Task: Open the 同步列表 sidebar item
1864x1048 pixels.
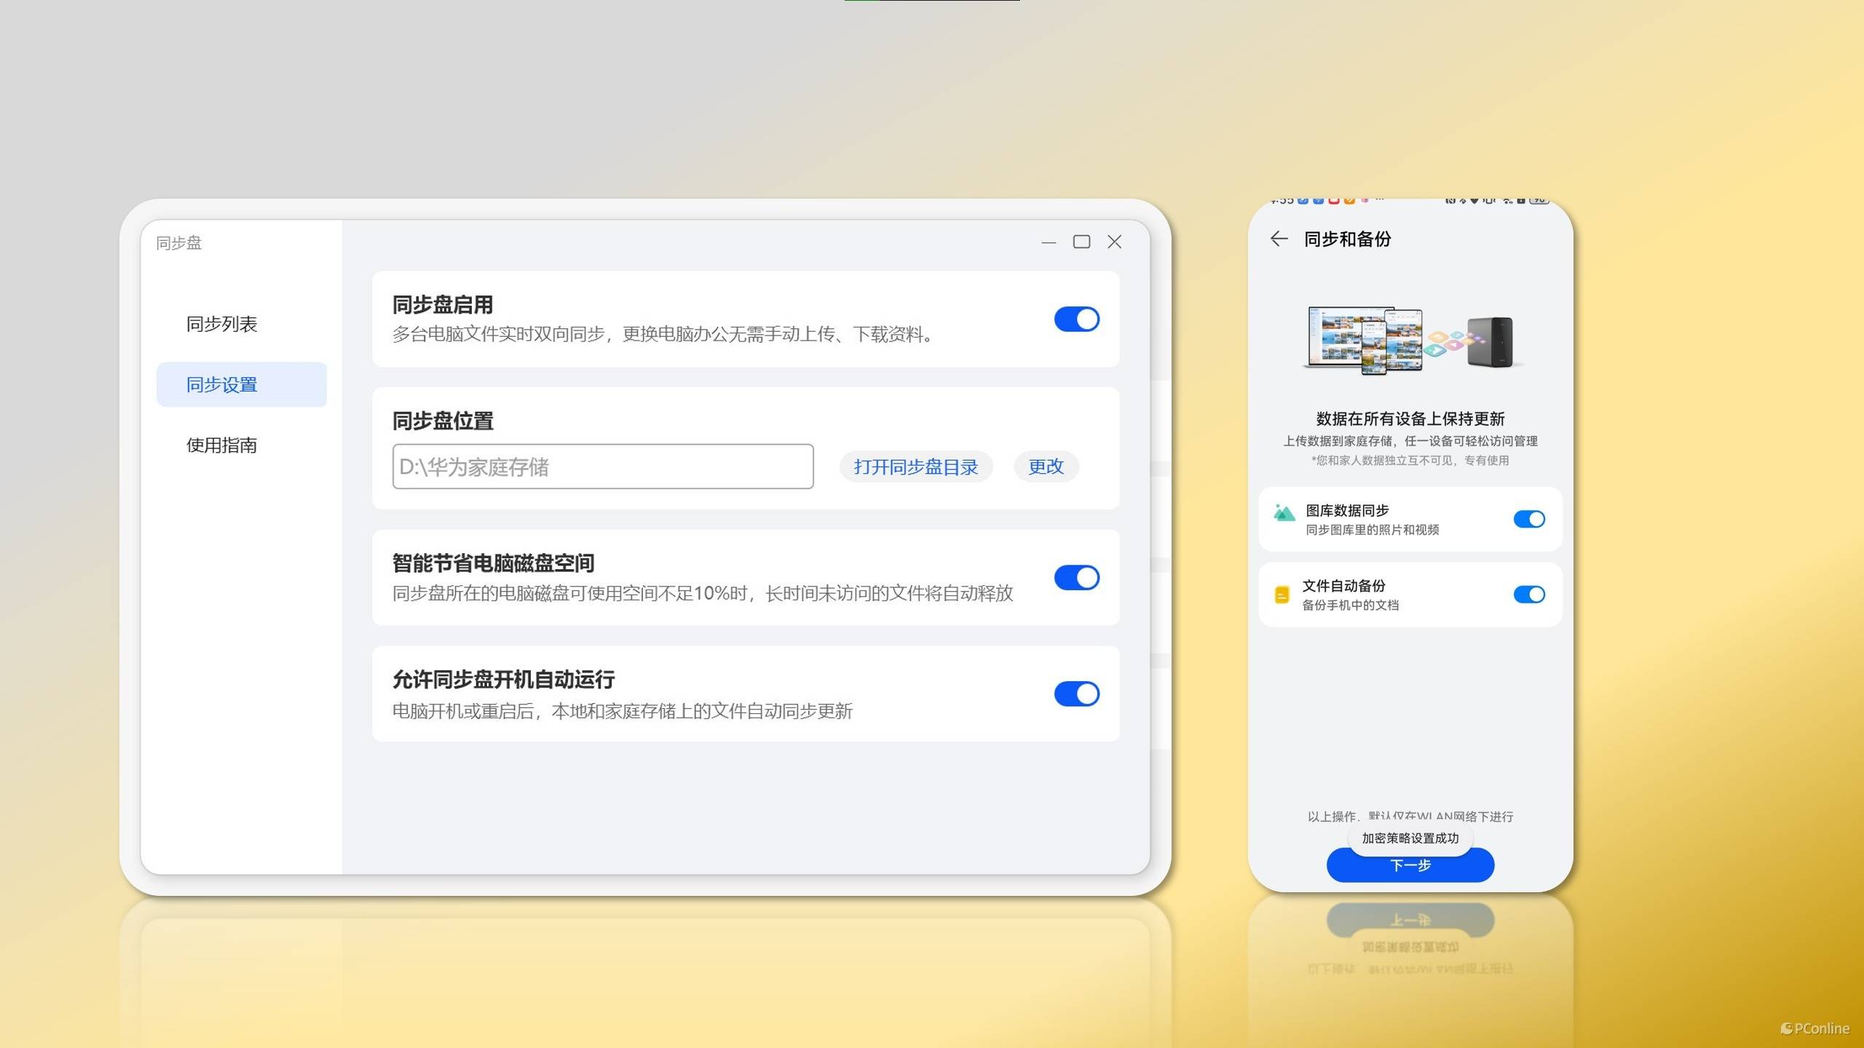Action: pyautogui.click(x=222, y=324)
